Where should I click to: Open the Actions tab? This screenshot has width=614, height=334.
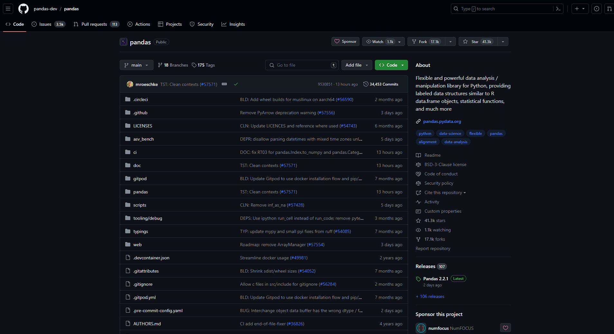pos(139,24)
